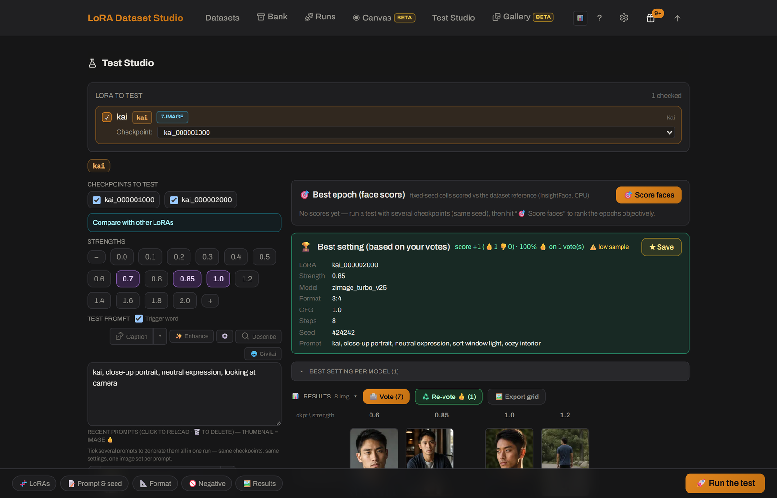Open Civitai globe button

(x=263, y=354)
